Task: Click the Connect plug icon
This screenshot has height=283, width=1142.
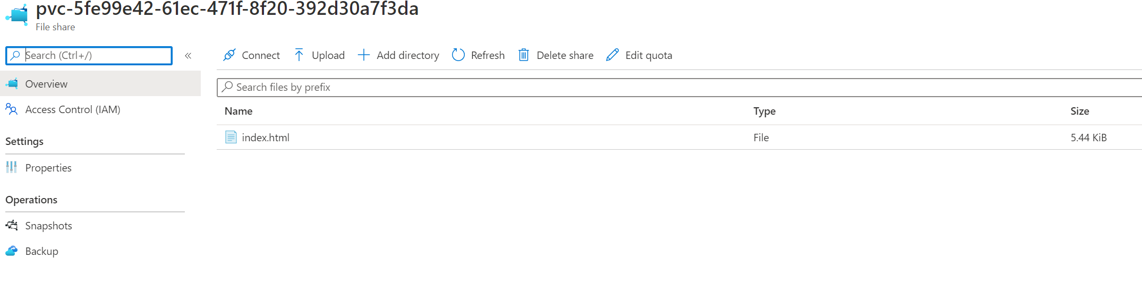Action: click(x=229, y=55)
